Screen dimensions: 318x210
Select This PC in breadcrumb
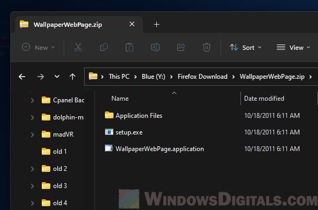[119, 77]
